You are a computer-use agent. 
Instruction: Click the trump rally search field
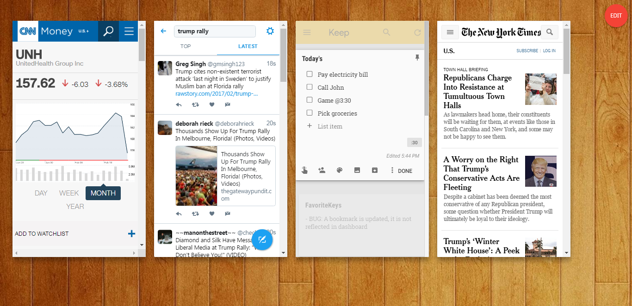(215, 31)
